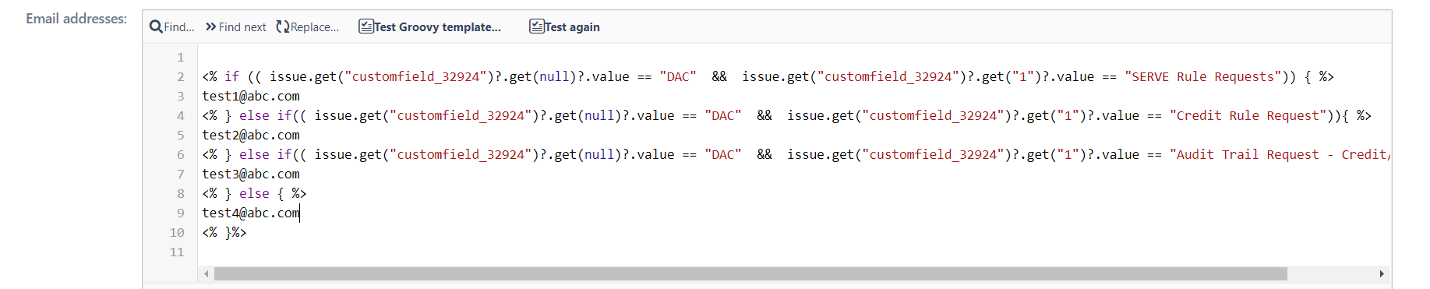Viewport: 1430px width, 289px height.
Task: Open the Replace... dialog
Action: click(308, 27)
